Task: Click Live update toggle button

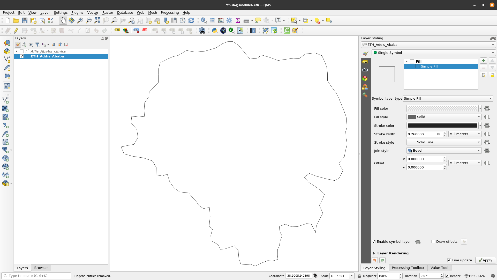Action: click(x=449, y=260)
